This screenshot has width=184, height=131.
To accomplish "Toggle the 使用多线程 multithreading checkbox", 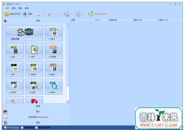I will [22, 128].
